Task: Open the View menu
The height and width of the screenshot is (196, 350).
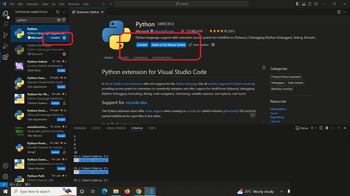Action: click(x=45, y=4)
